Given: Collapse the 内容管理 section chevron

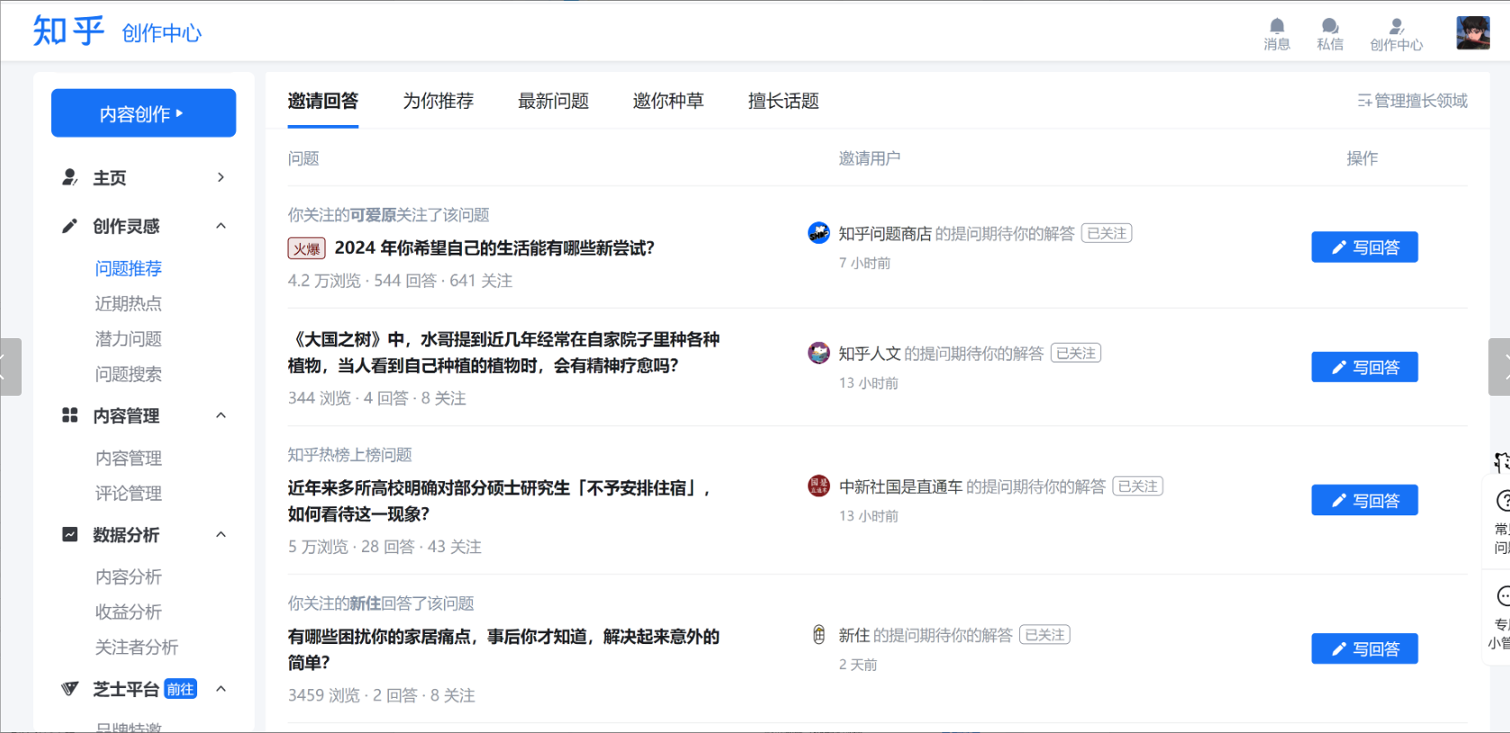Looking at the screenshot, I should (221, 416).
